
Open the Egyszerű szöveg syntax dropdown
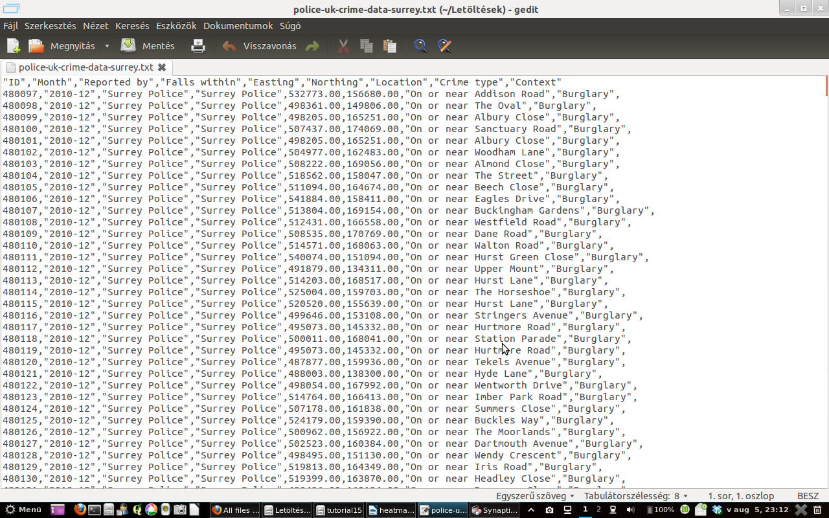point(535,495)
